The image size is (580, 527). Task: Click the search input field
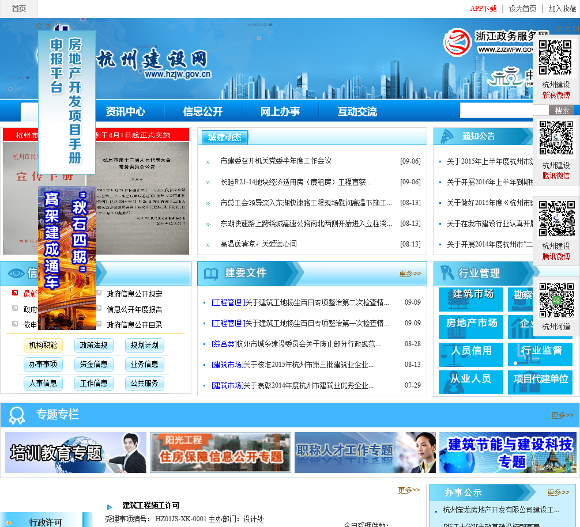pyautogui.click(x=504, y=110)
